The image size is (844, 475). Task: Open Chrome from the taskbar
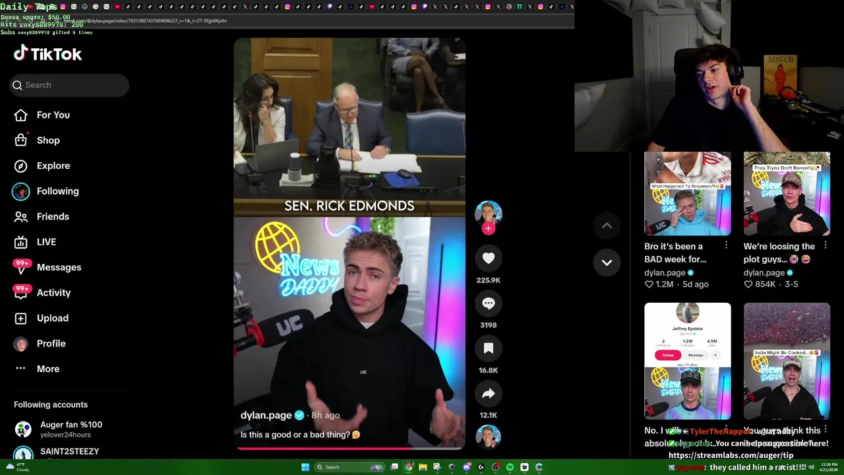408,467
